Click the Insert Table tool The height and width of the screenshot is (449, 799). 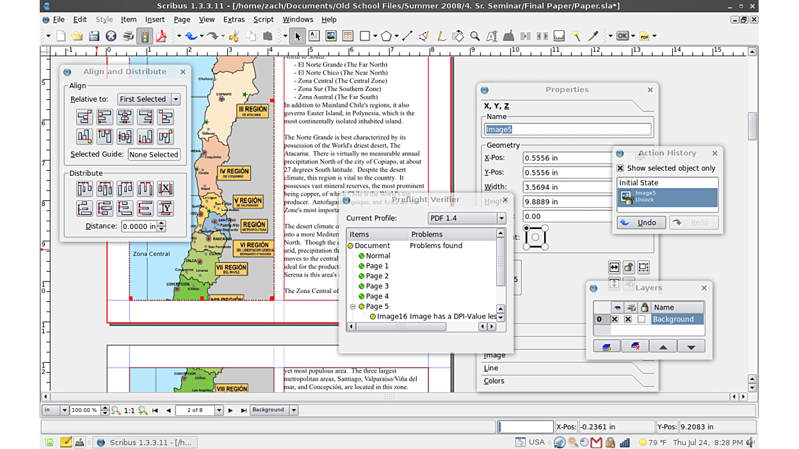point(348,36)
